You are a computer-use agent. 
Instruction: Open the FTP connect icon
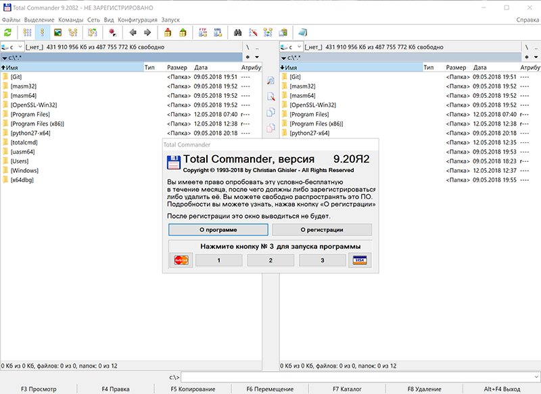tap(203, 32)
